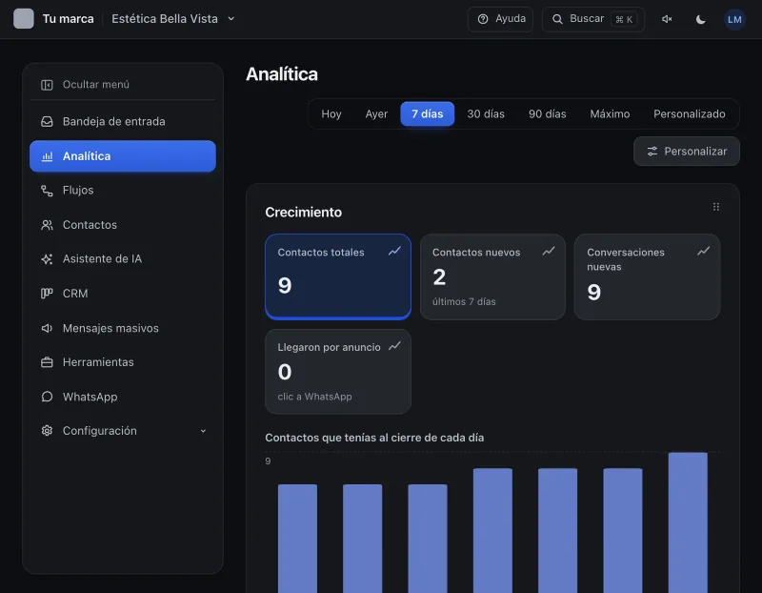Click the Asistente de IA sparkle icon

point(47,258)
